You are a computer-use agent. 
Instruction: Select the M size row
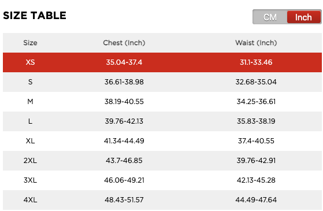[162, 102]
